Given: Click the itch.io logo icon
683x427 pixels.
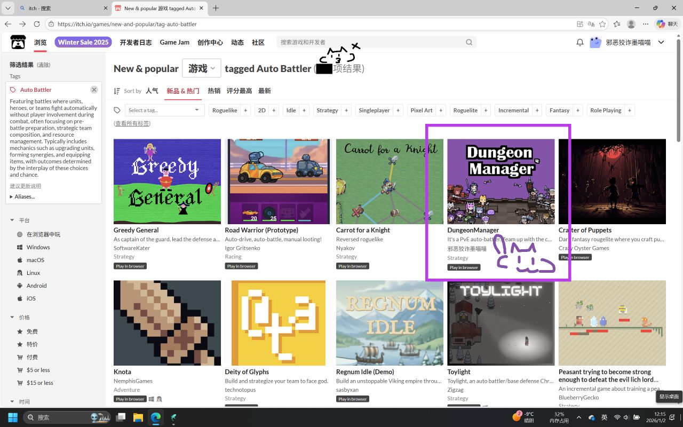Looking at the screenshot, I should pos(18,42).
